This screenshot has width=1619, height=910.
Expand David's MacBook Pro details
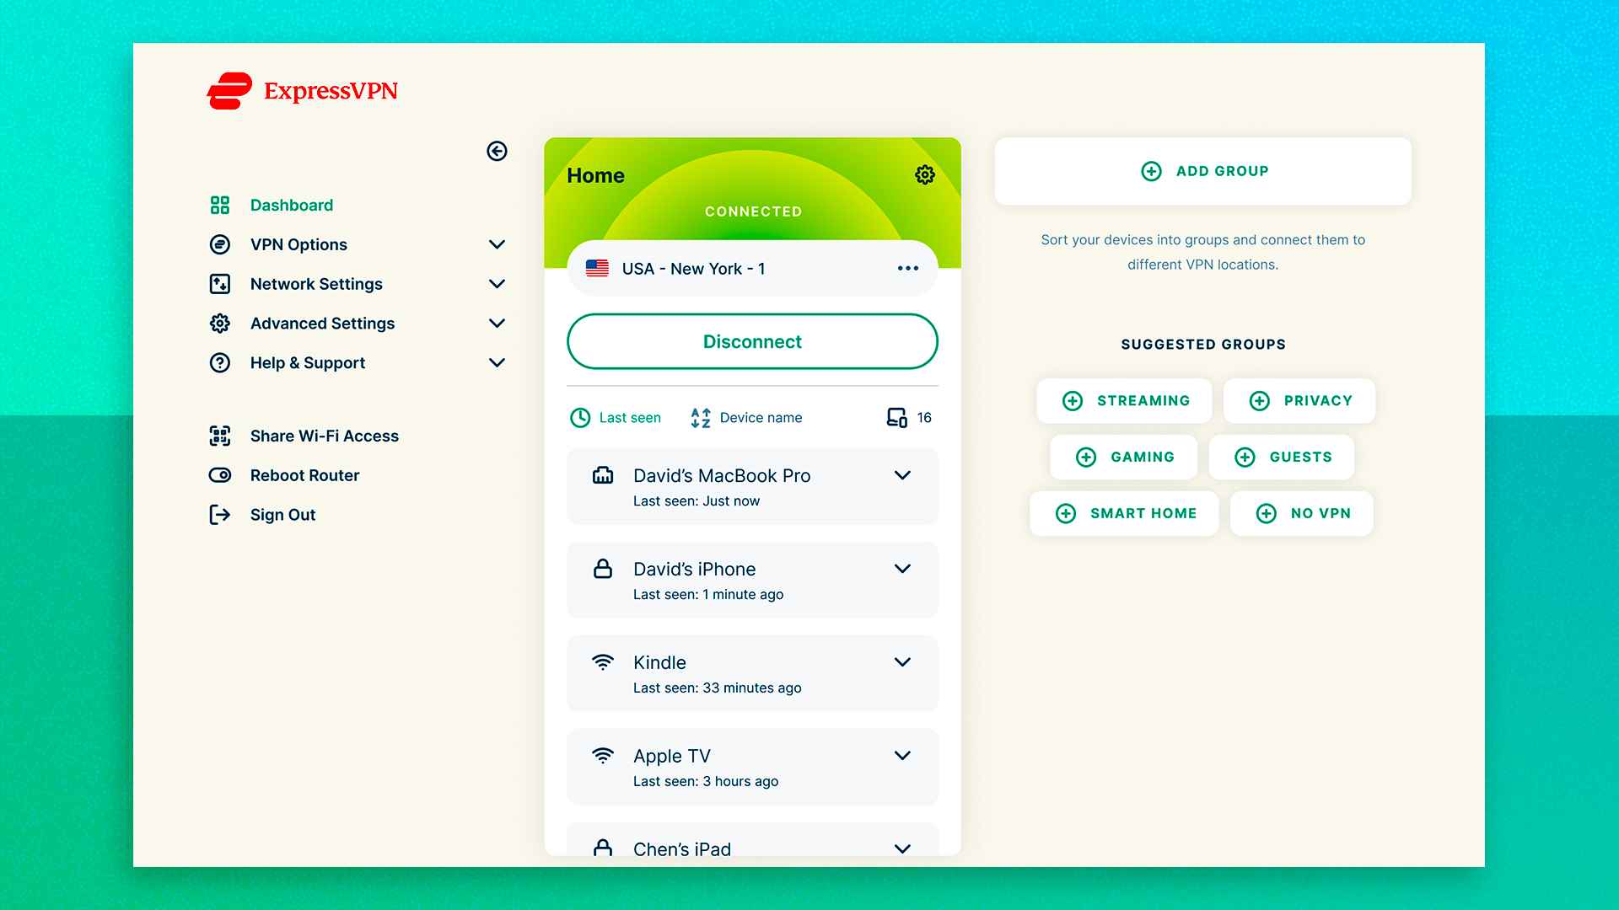pos(902,475)
